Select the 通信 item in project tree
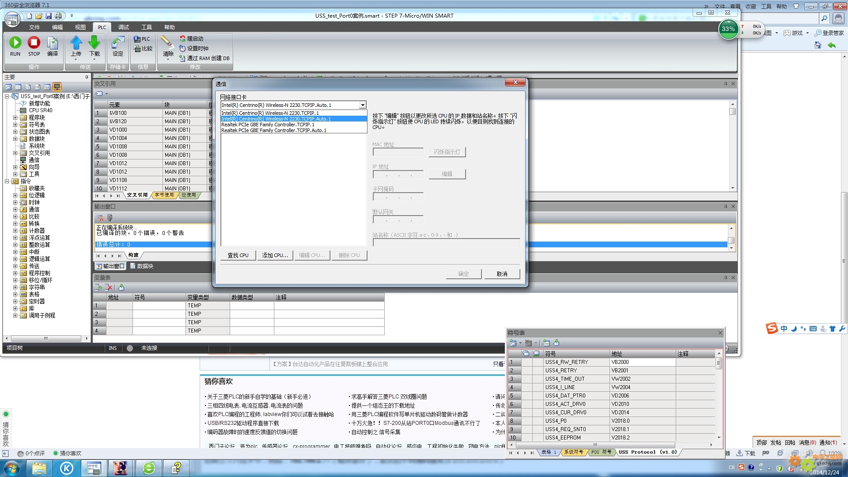The width and height of the screenshot is (848, 477). tap(34, 160)
